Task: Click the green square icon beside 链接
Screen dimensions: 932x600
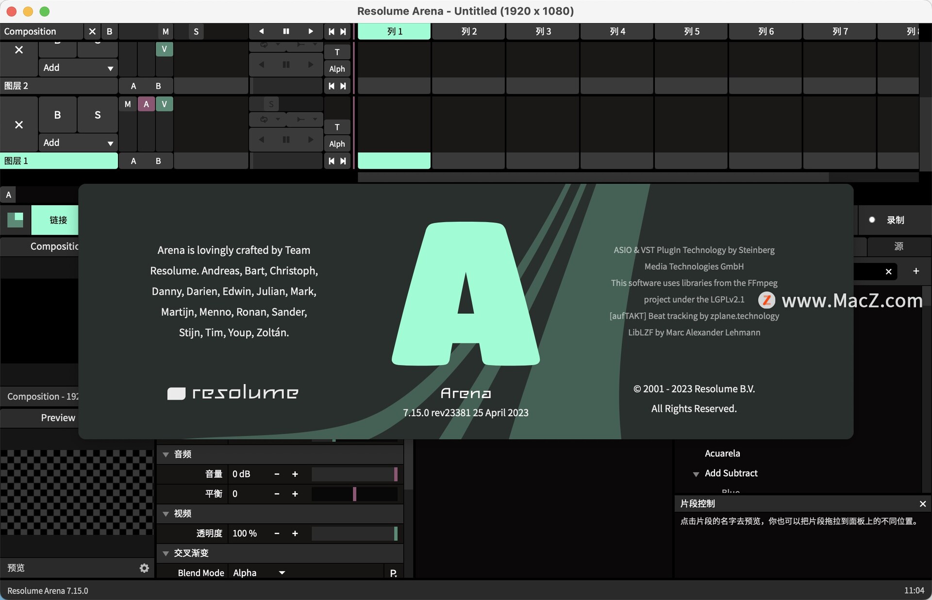Action: click(16, 220)
